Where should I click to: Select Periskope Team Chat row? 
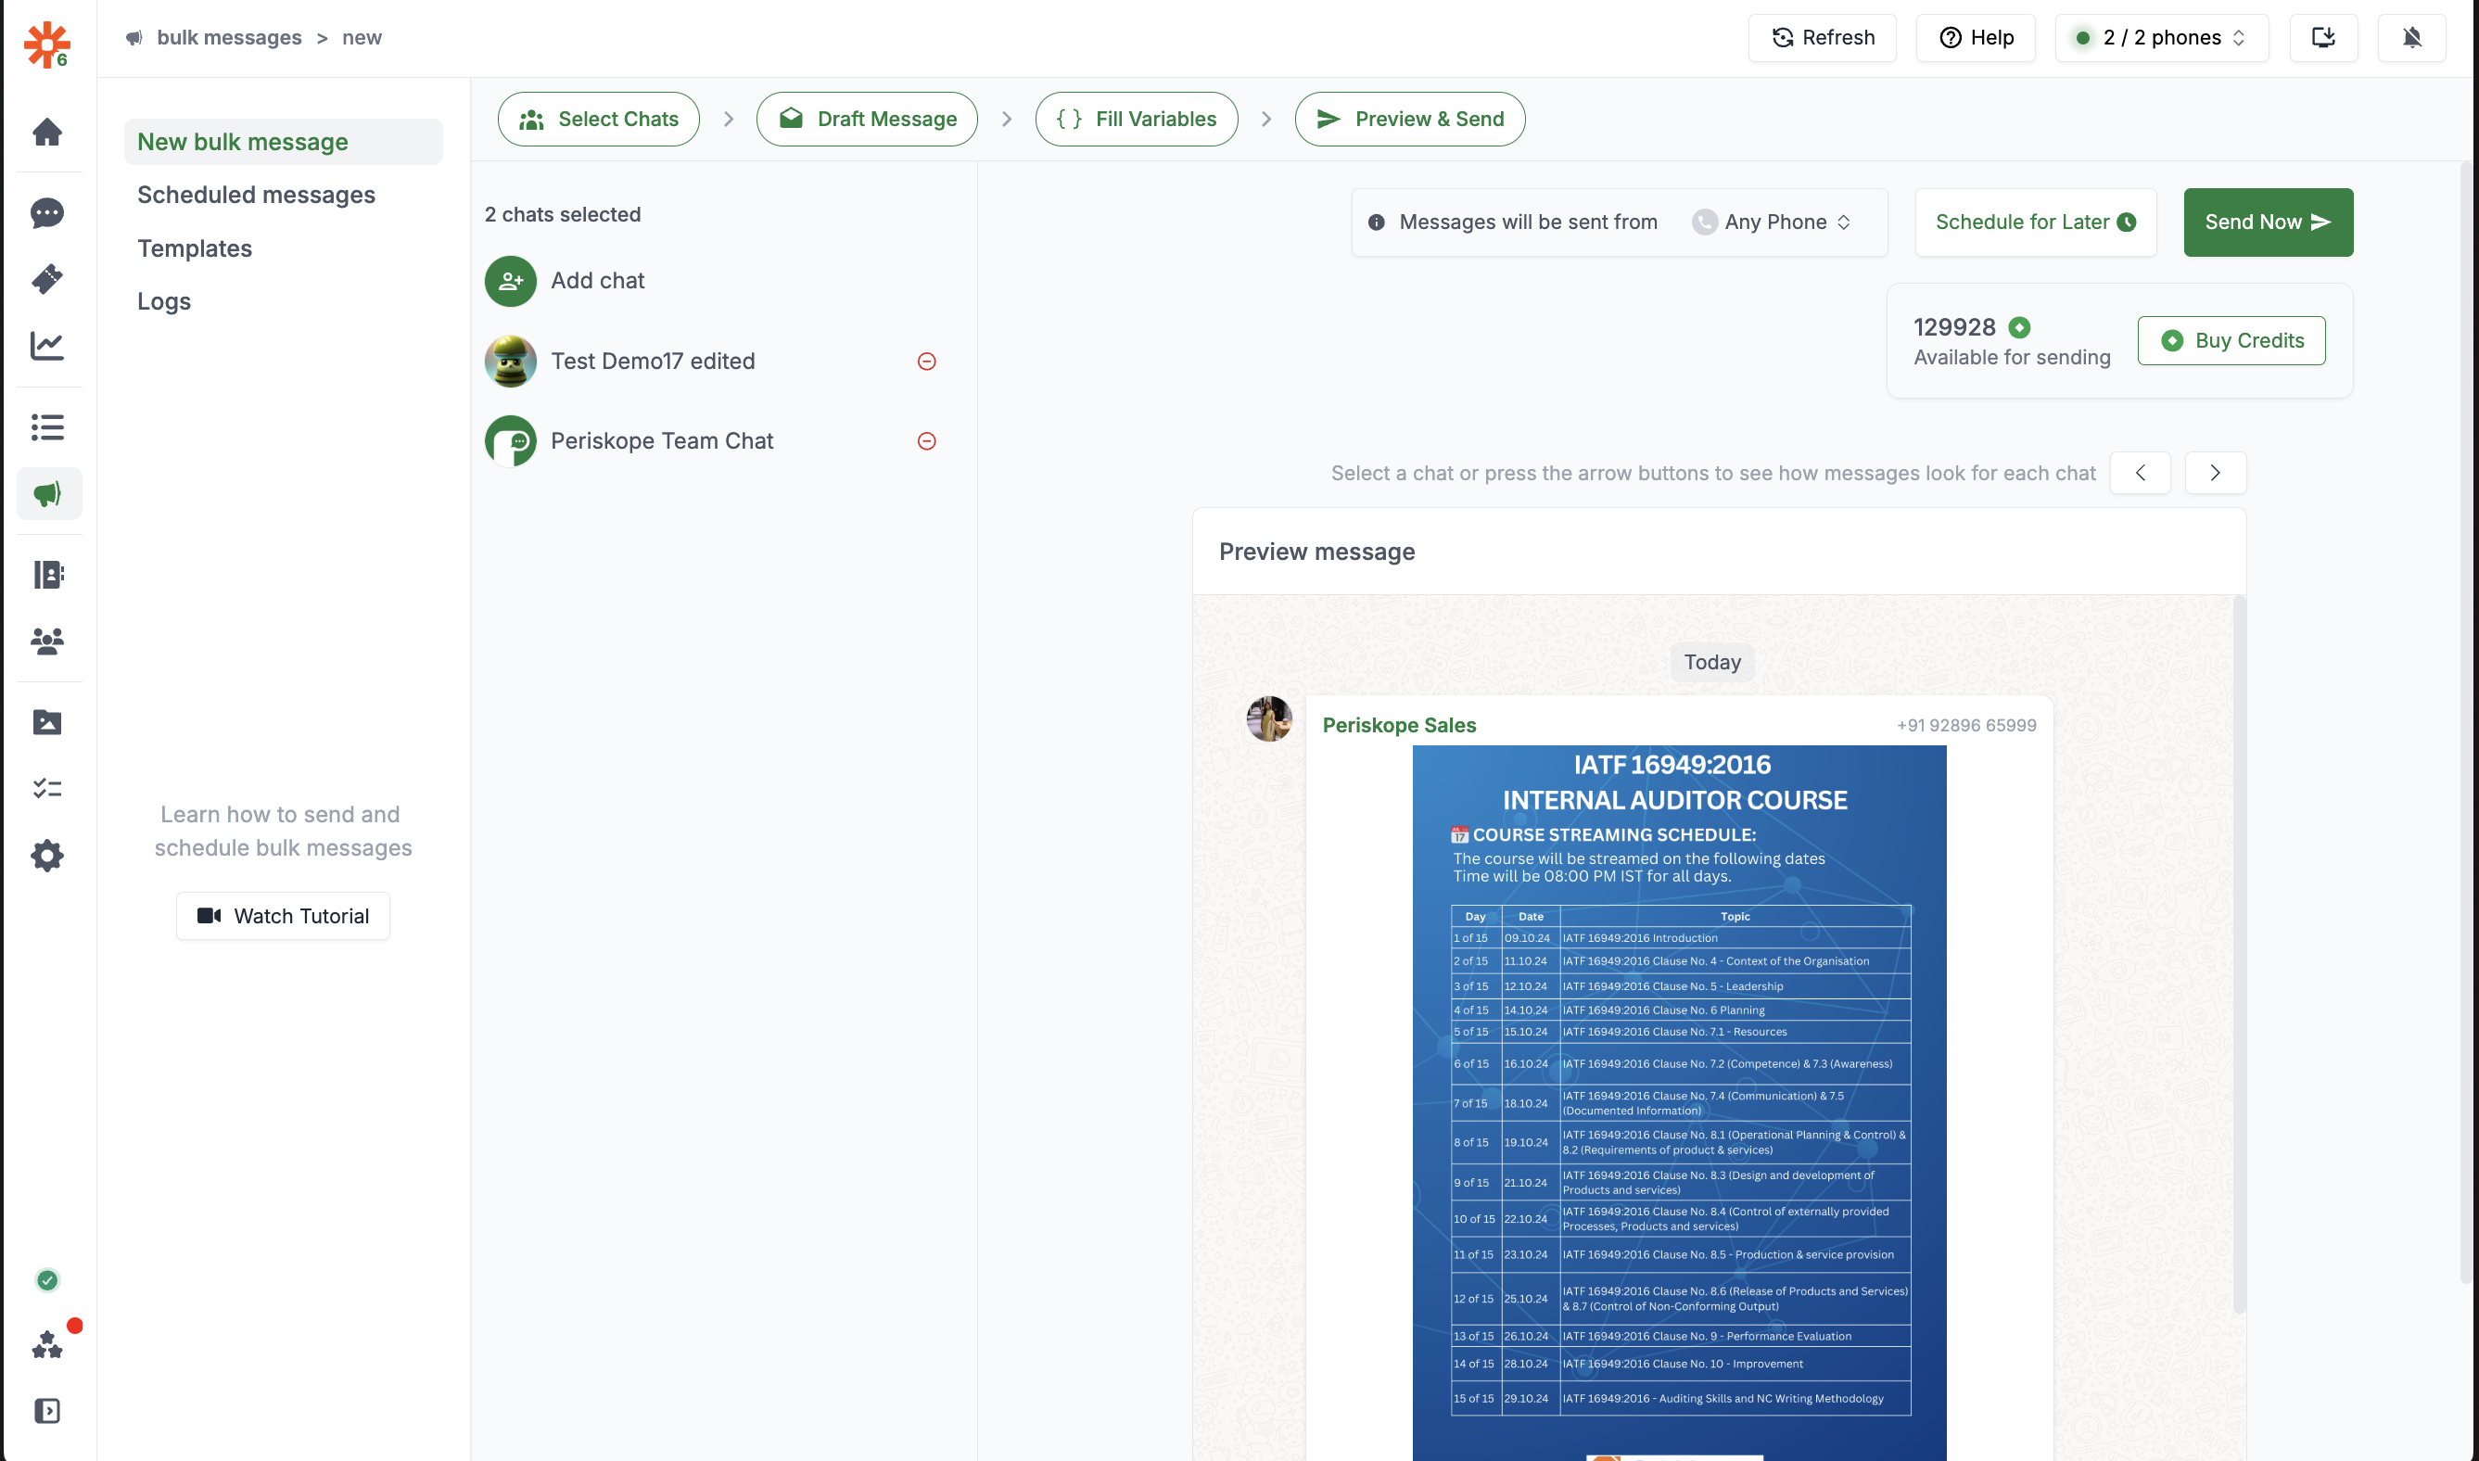tap(711, 441)
